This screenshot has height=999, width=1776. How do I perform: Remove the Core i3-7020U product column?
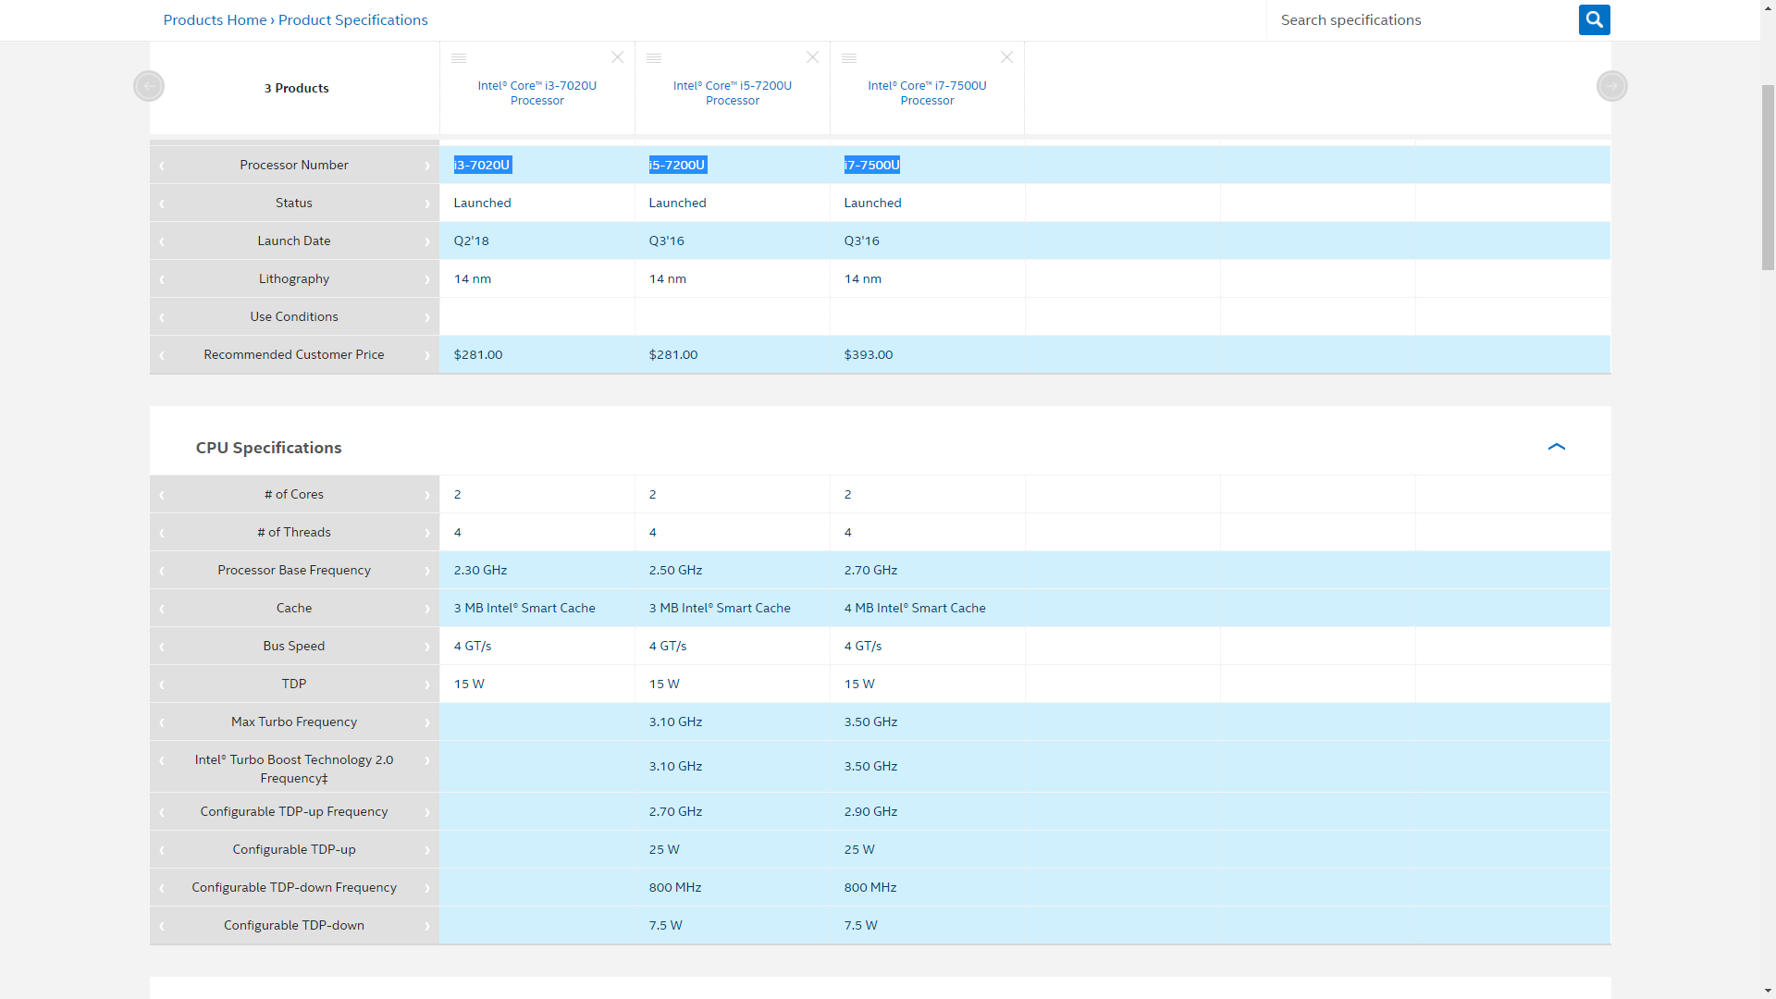[617, 57]
